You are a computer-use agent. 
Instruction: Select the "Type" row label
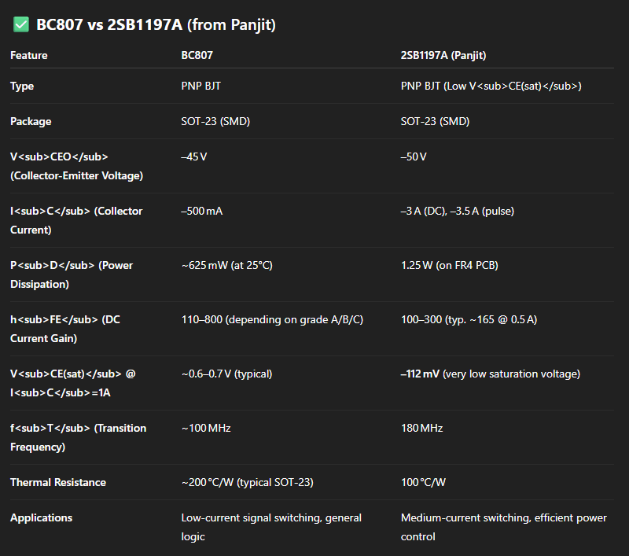pos(22,87)
